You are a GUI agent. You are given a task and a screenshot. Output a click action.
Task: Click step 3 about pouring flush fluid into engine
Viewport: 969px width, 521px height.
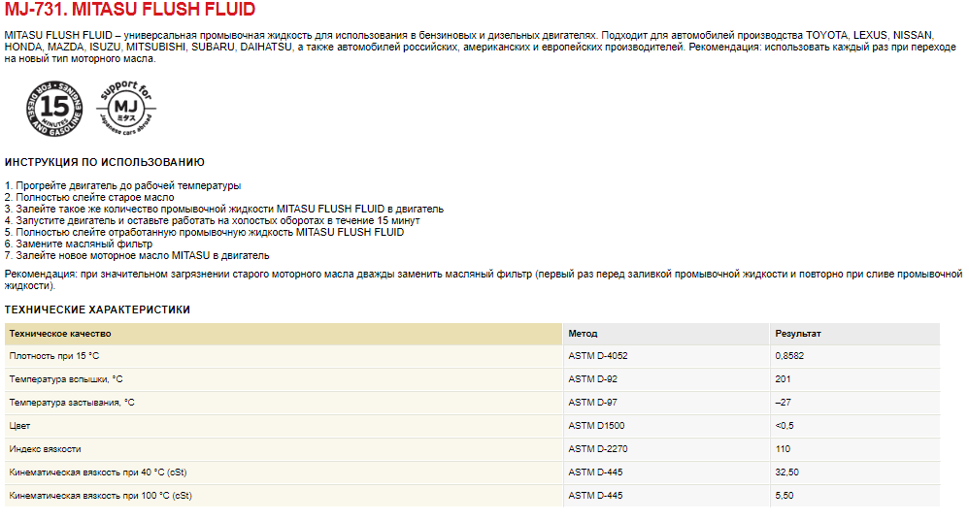coord(223,210)
